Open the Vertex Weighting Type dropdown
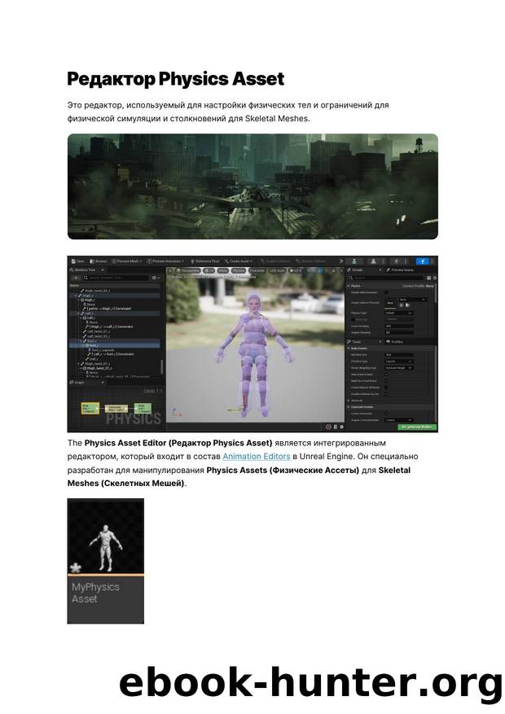 click(399, 368)
